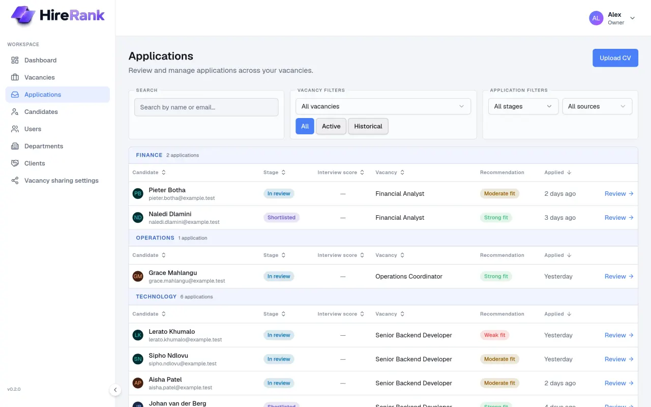Switch to the Active vacancy filter

click(x=331, y=126)
